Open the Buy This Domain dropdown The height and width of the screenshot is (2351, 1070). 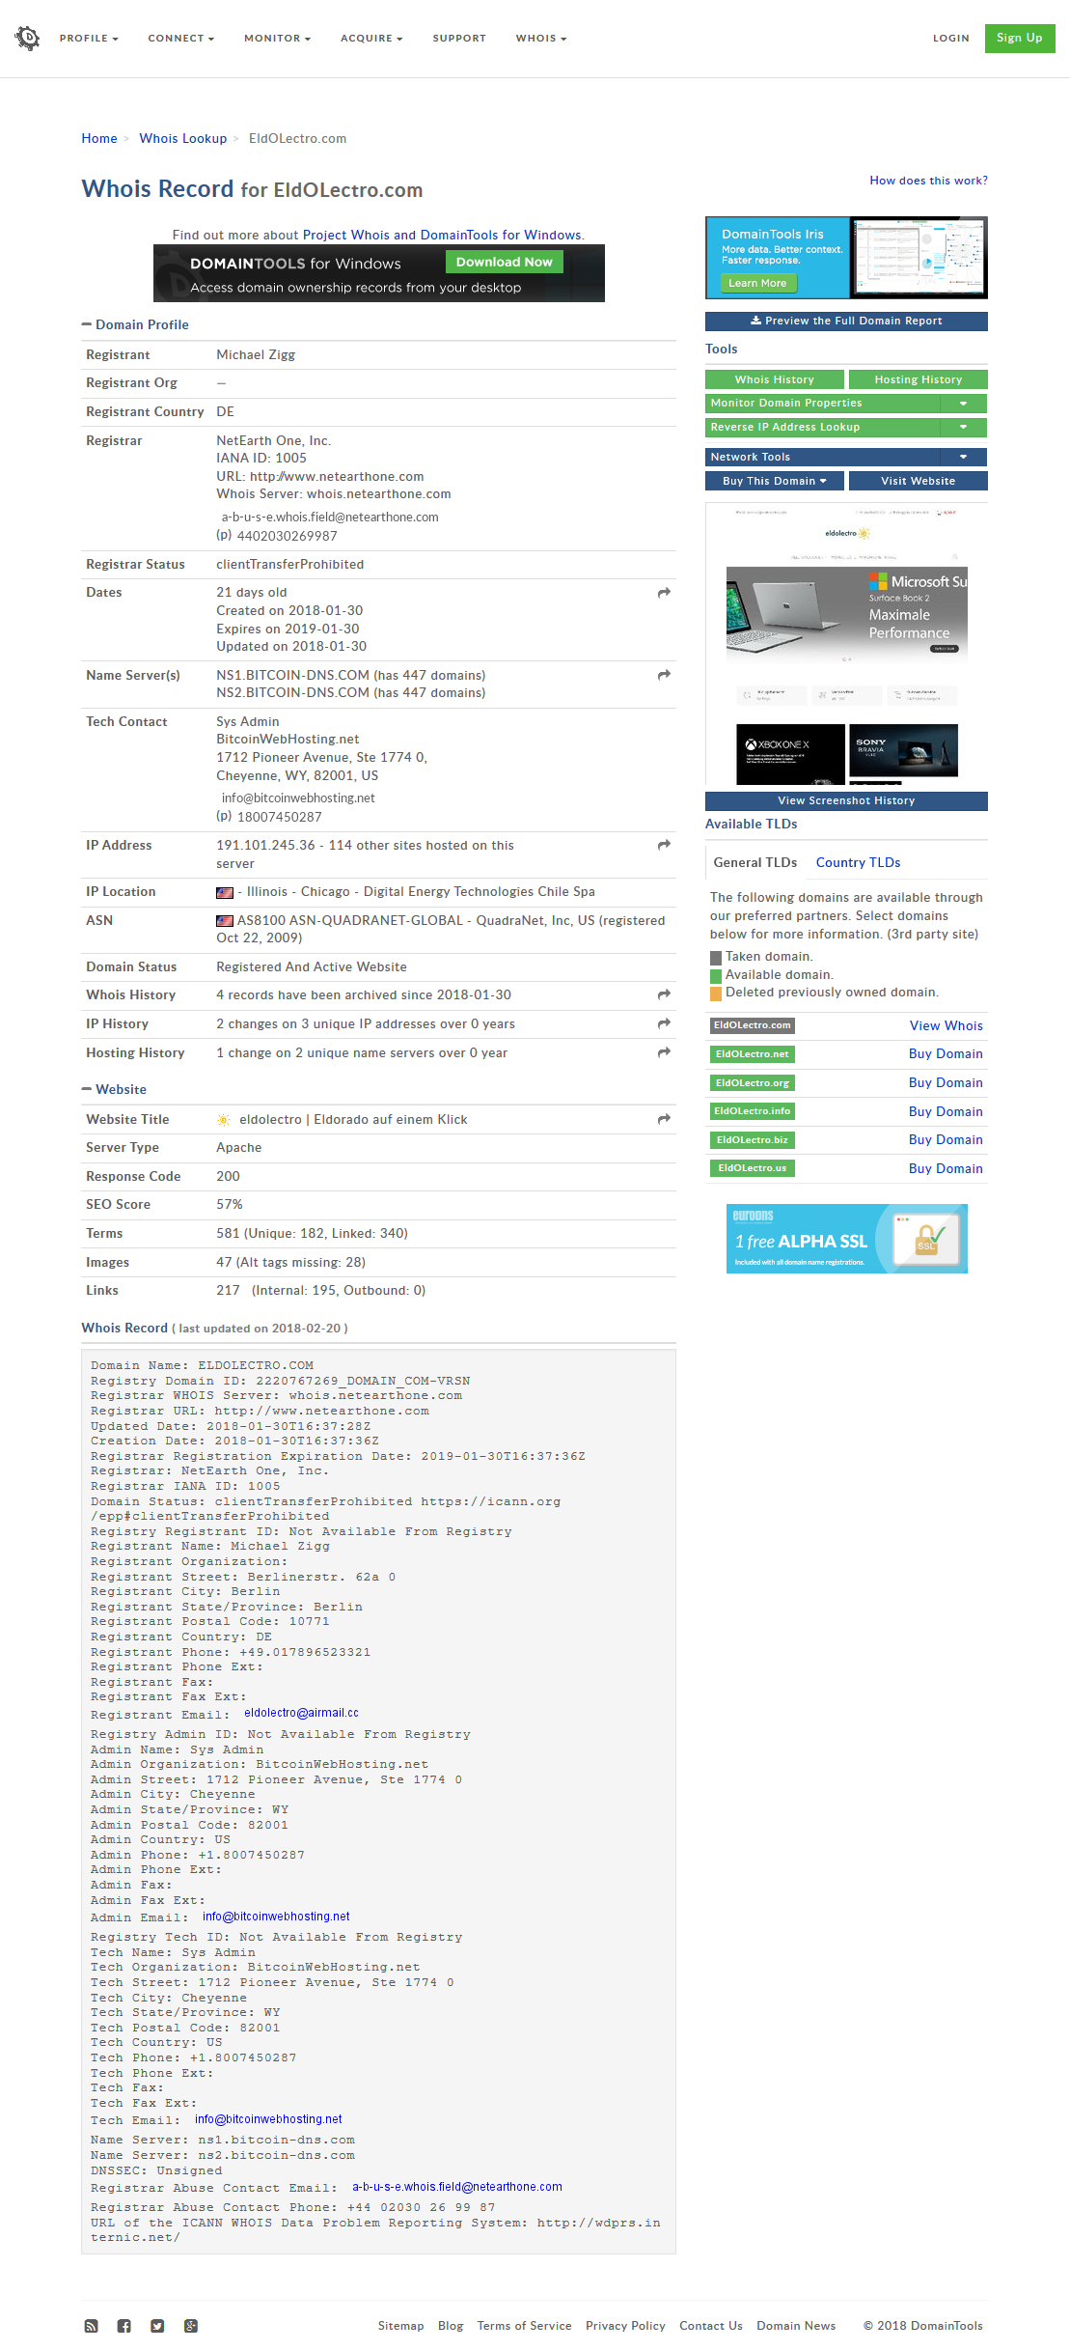775,481
